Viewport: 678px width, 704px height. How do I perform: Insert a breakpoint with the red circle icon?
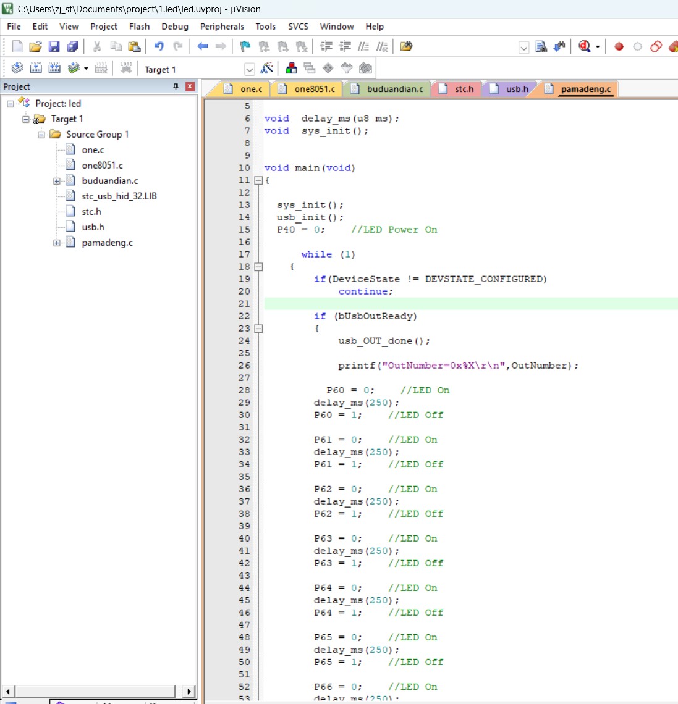(x=619, y=47)
